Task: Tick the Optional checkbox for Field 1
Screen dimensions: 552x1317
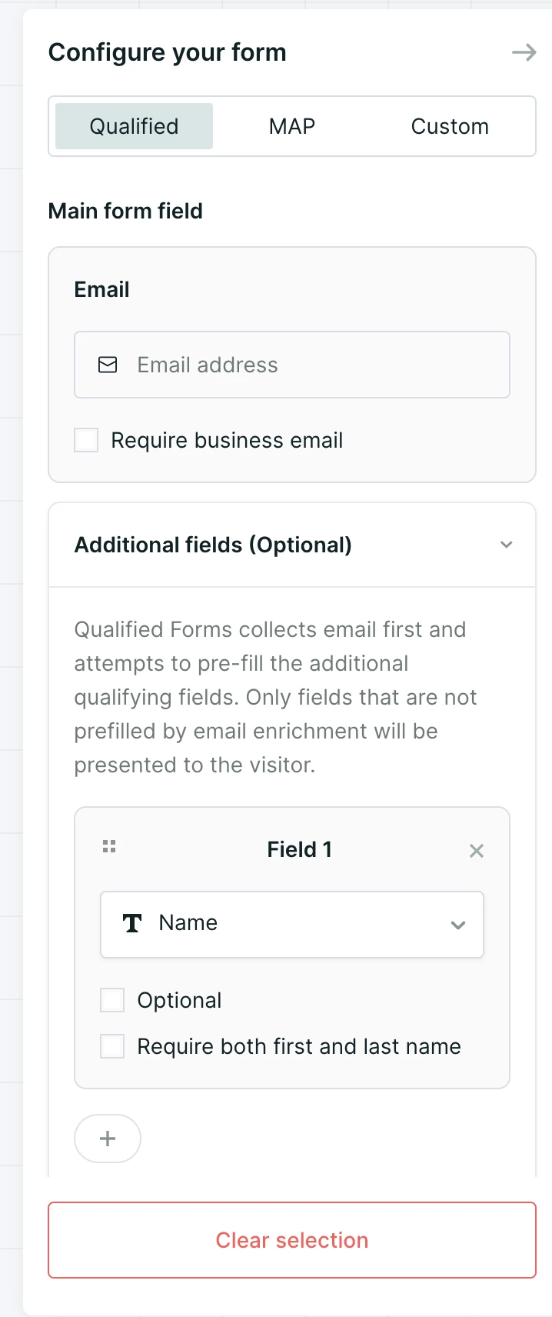Action: pos(112,1000)
